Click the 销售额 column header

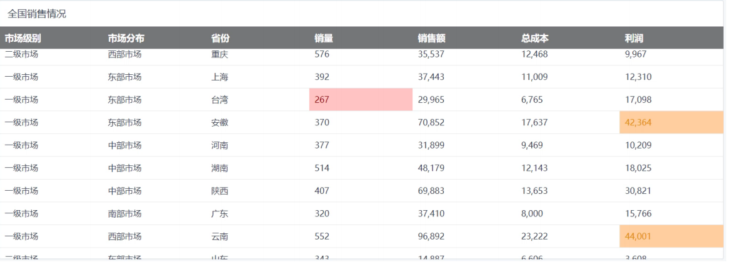point(432,39)
